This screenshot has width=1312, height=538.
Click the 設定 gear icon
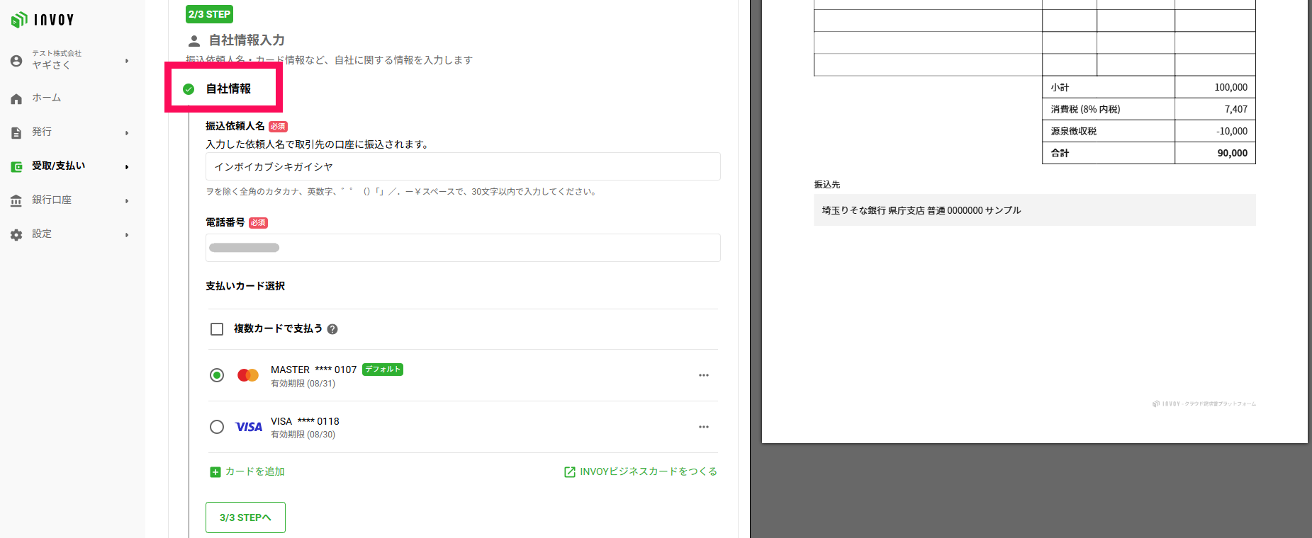(x=16, y=234)
